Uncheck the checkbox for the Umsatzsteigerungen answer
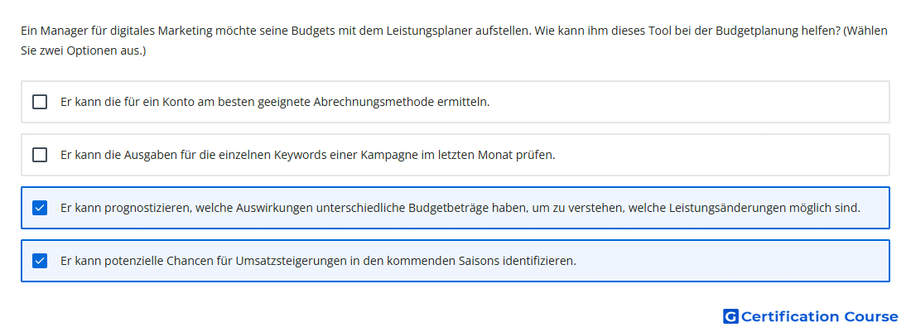This screenshot has width=911, height=332. point(40,261)
